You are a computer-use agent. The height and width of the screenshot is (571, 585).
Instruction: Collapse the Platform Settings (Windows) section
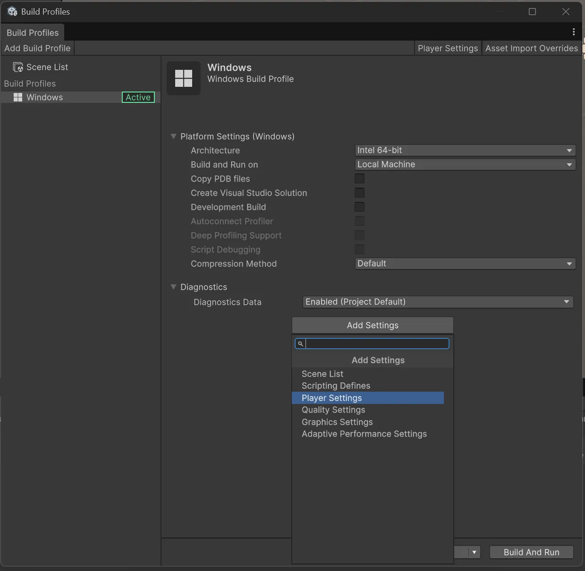coord(173,136)
